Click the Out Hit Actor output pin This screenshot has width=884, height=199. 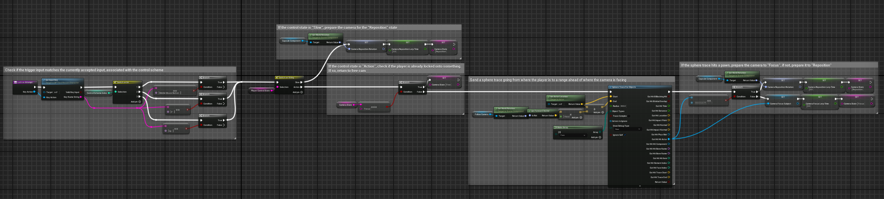(669, 139)
